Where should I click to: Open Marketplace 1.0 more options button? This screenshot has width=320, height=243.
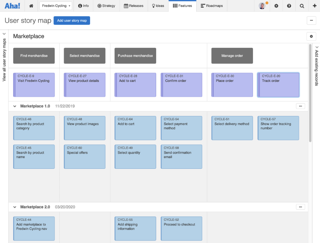[x=300, y=106]
